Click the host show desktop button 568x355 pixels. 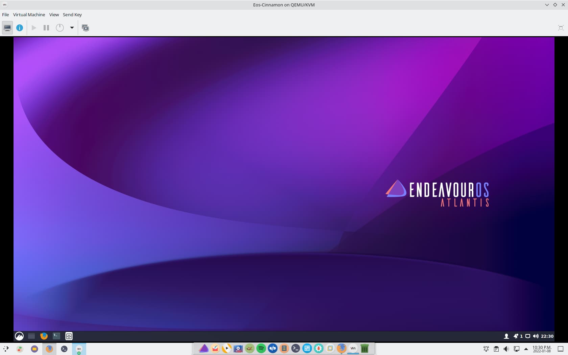[561, 349]
